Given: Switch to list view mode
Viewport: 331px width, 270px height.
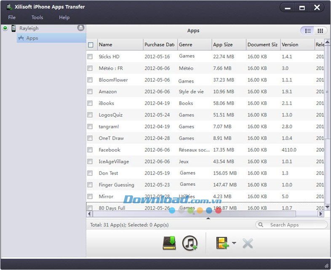Looking at the screenshot, I should click(308, 31).
